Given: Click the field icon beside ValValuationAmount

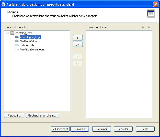Looking at the screenshot, I should tap(17, 49).
